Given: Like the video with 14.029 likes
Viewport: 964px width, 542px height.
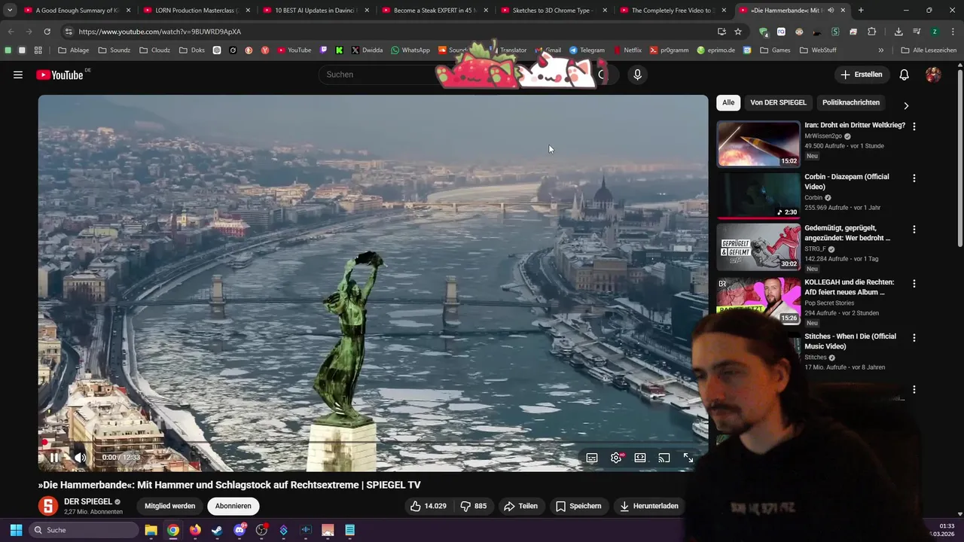Looking at the screenshot, I should coord(428,506).
